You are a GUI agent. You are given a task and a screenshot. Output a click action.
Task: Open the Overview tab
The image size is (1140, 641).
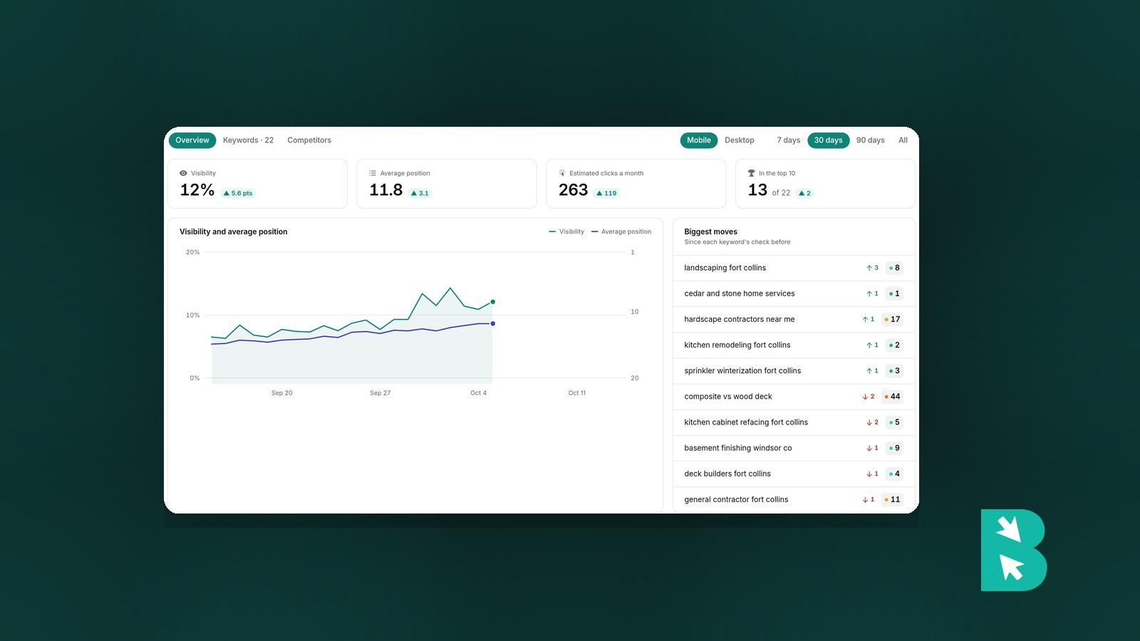coord(192,140)
